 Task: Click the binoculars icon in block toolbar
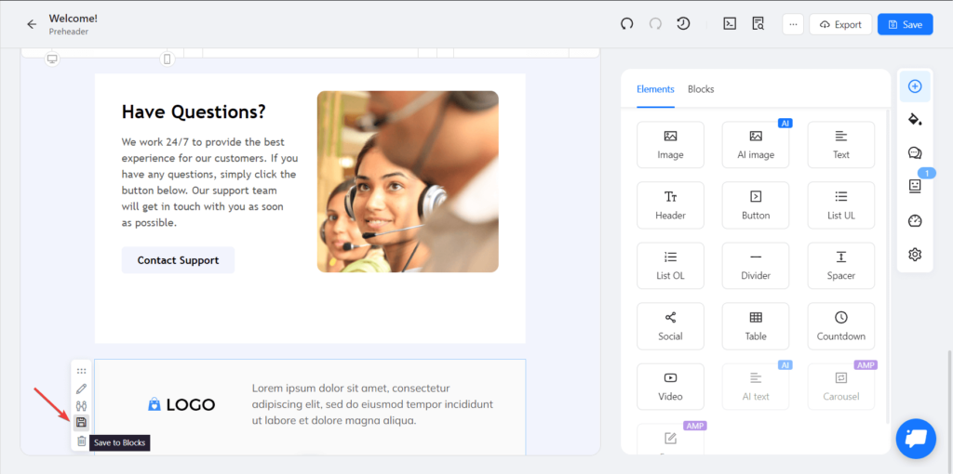pos(82,405)
